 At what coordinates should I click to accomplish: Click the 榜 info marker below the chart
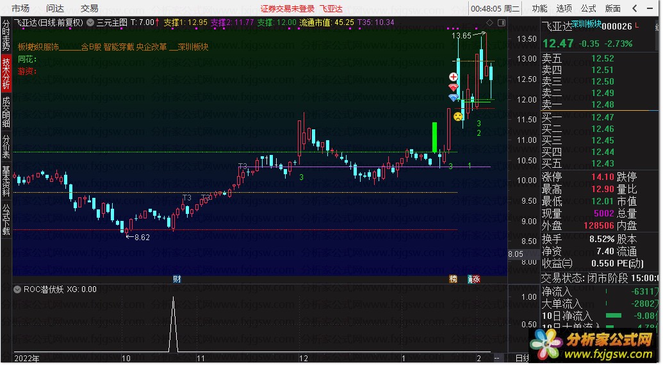(454, 279)
